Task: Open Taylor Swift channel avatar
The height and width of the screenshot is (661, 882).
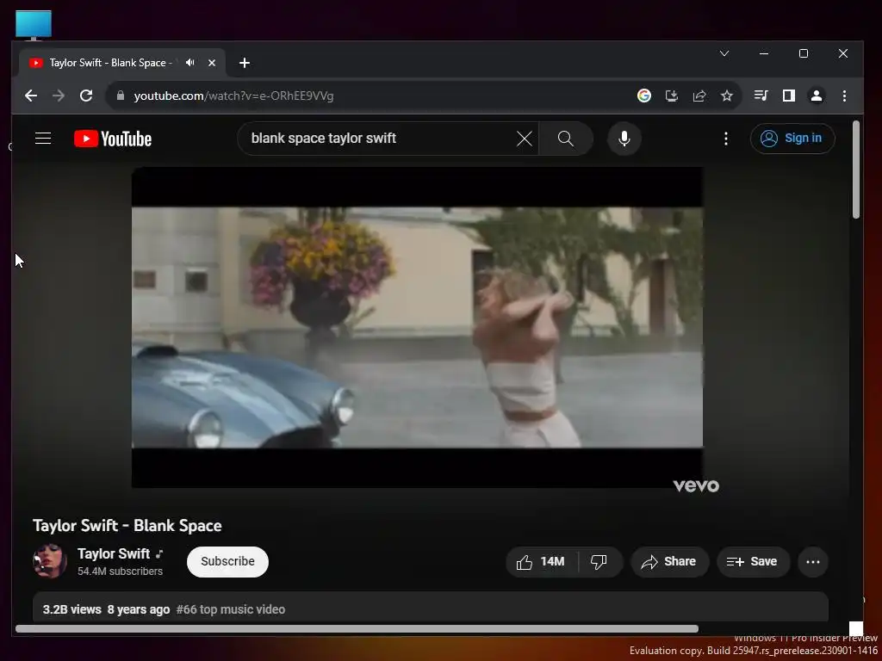Action: [50, 561]
